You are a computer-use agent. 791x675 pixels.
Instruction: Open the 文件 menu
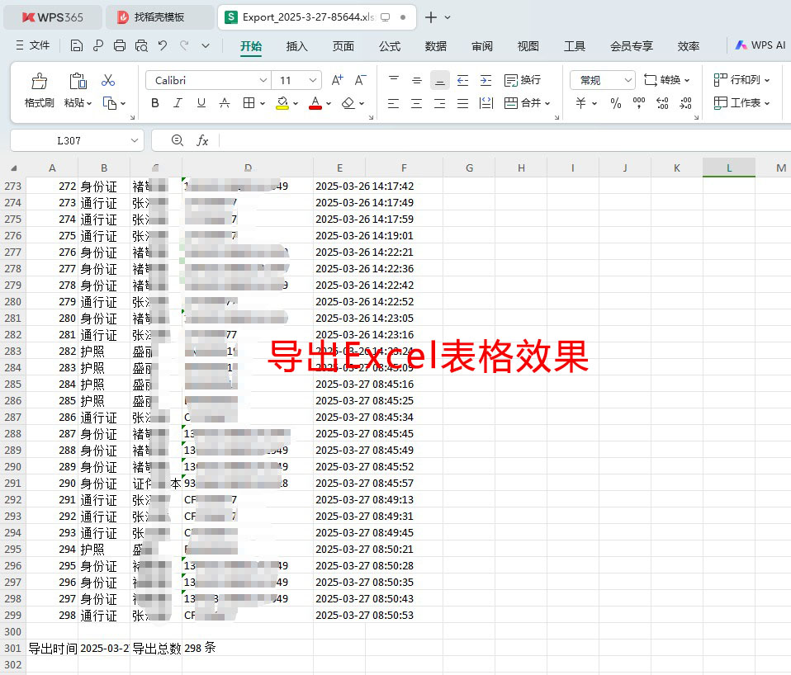(x=40, y=45)
